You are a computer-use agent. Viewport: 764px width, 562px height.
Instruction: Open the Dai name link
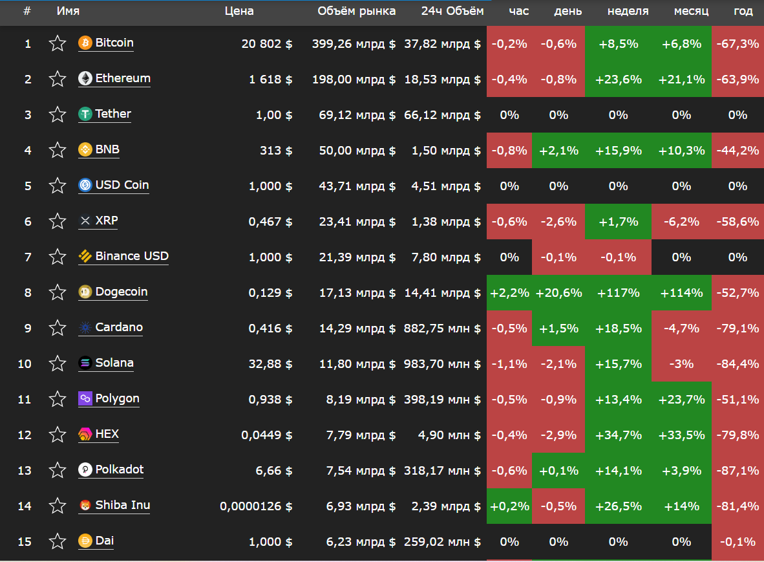tap(105, 541)
